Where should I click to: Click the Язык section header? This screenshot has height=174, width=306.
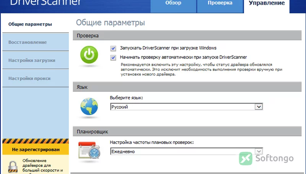coord(187,87)
